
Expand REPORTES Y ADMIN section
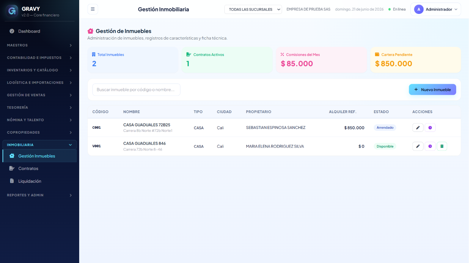(40, 195)
